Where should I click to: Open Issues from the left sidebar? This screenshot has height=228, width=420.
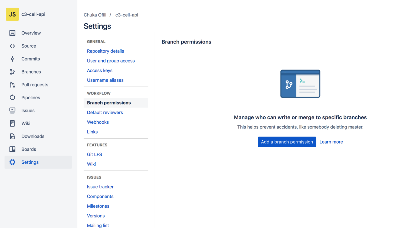coord(28,110)
